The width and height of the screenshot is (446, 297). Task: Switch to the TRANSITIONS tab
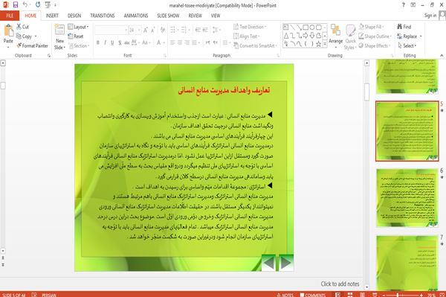[x=103, y=16]
